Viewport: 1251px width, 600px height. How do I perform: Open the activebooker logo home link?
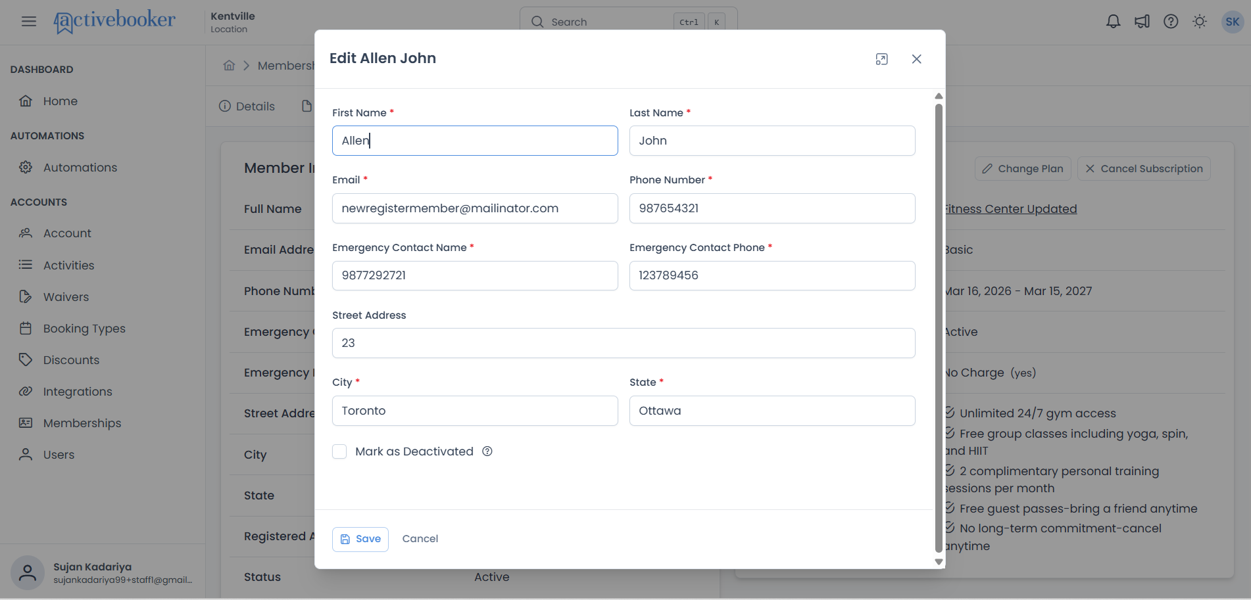point(114,21)
